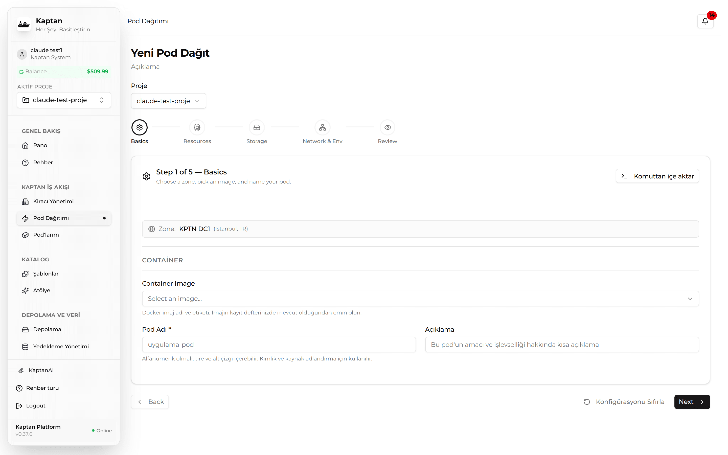Screen dimensions: 728x455
Task: Select Pod Dağıtımı in sidebar
Action: click(x=64, y=218)
